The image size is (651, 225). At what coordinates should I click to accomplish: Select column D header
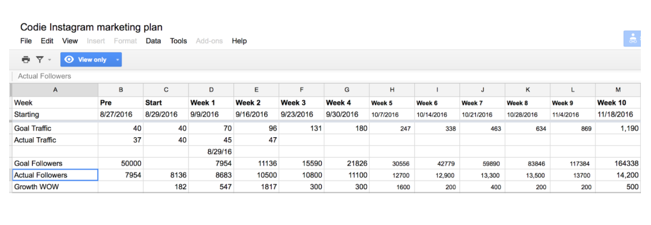pos(211,90)
